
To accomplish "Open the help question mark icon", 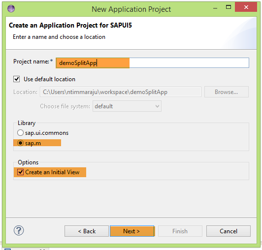I will 19,230.
